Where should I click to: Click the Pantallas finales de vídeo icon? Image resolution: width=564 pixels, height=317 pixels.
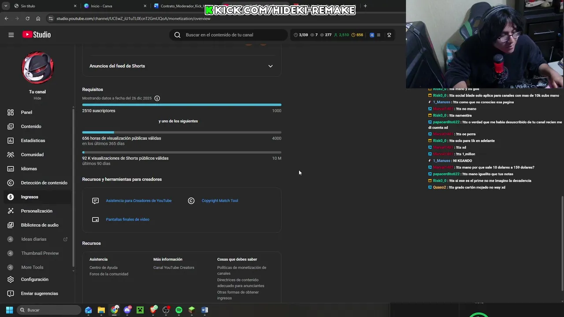point(95,219)
